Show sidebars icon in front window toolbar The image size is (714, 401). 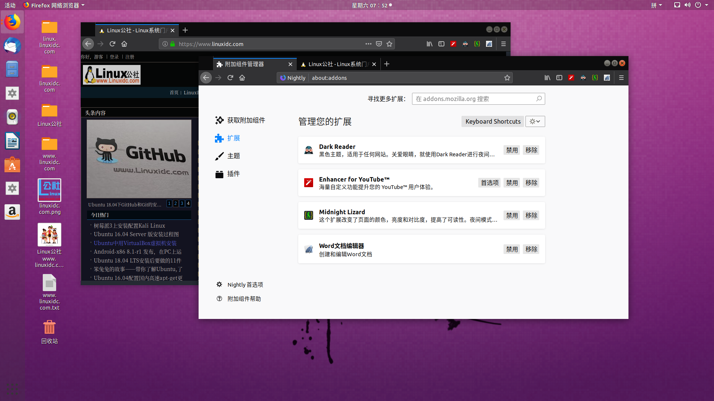point(559,78)
